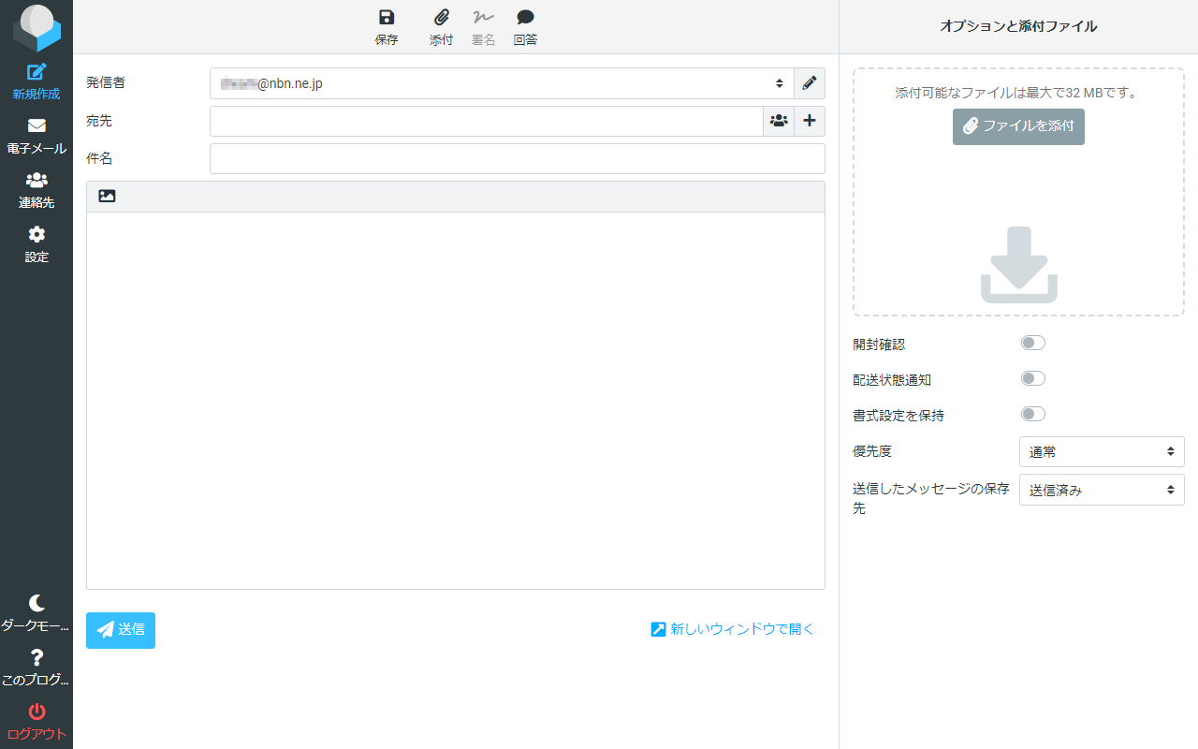Image resolution: width=1198 pixels, height=749 pixels.
Task: Click into the message body area
Action: pyautogui.click(x=456, y=401)
